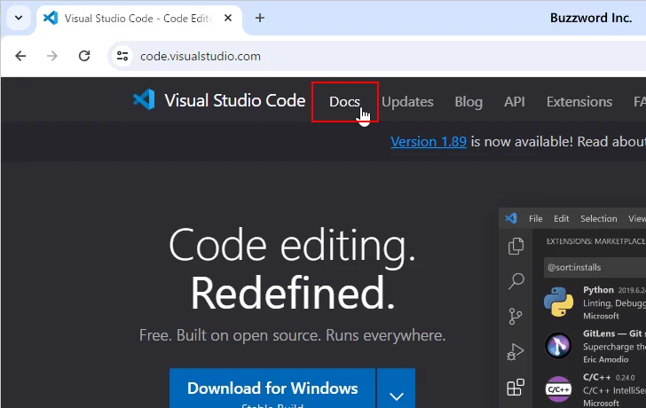Image resolution: width=646 pixels, height=408 pixels.
Task: Open the tab search dropdown arrow
Action: click(x=19, y=18)
